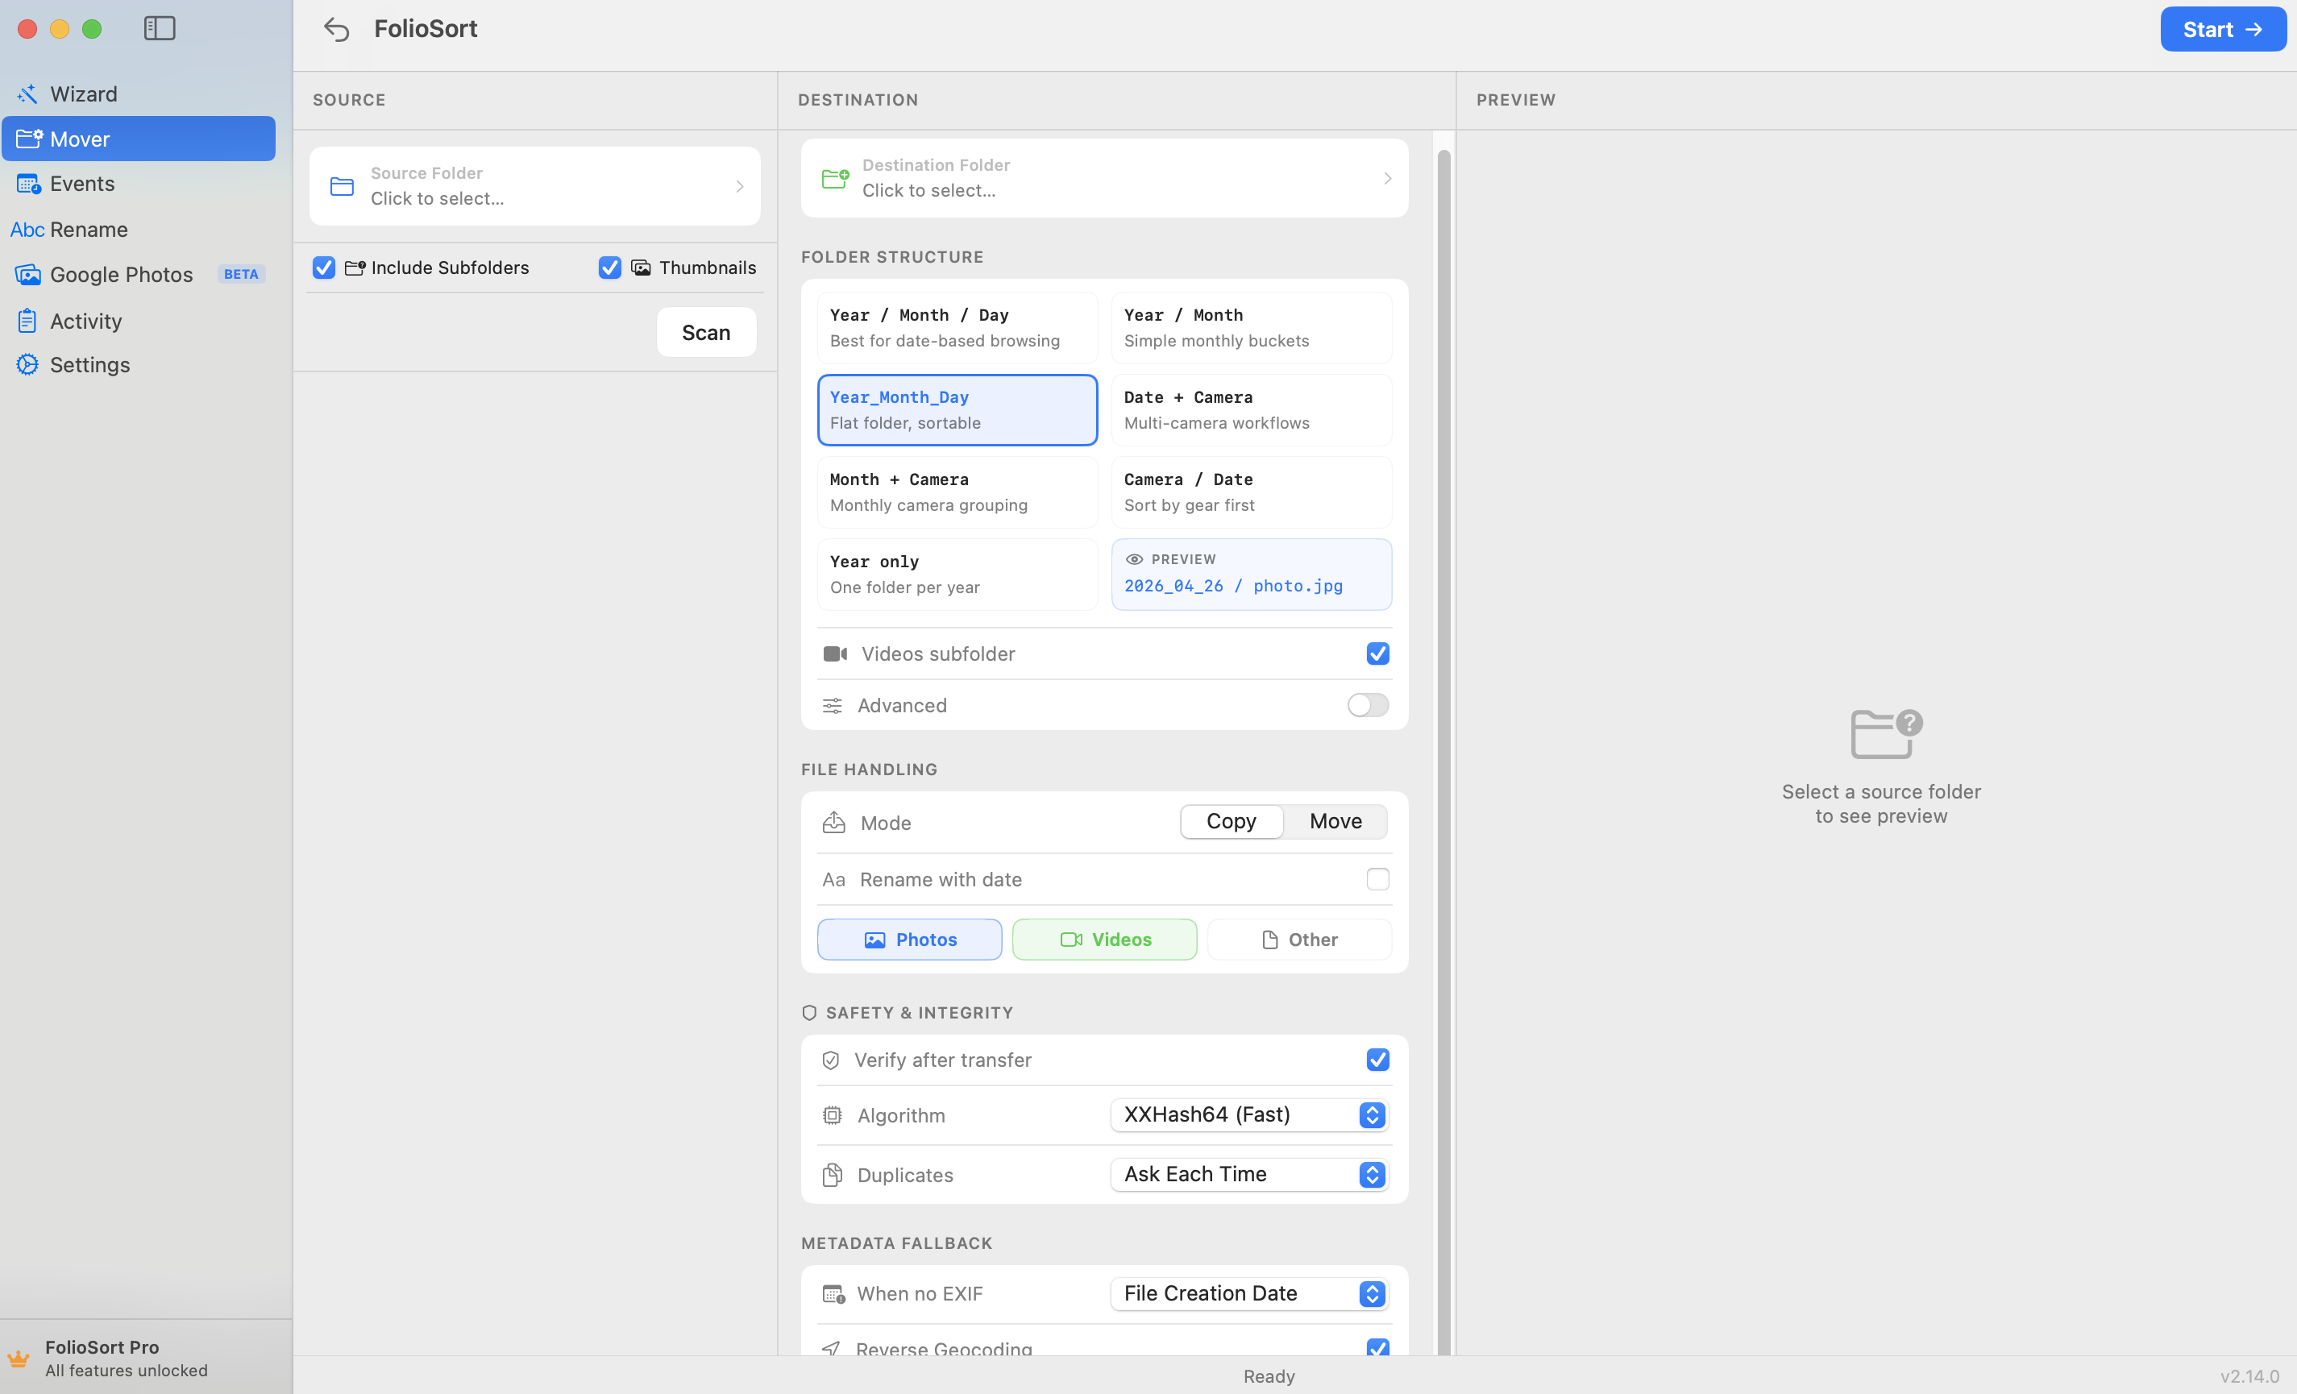Click the Destination Folder chevron arrow
The width and height of the screenshot is (2297, 1394).
(x=1387, y=178)
